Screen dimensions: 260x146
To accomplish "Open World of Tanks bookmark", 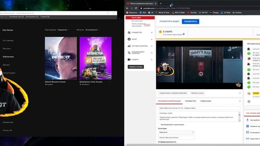I will coord(162,13).
